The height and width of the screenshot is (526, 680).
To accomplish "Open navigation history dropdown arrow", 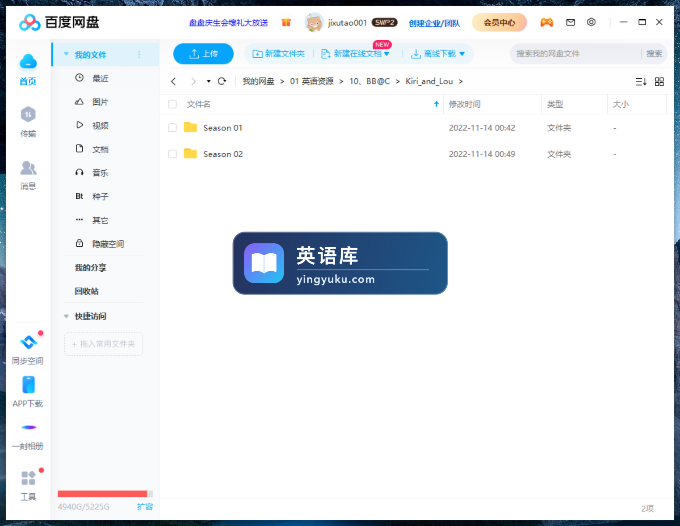I will click(x=209, y=81).
